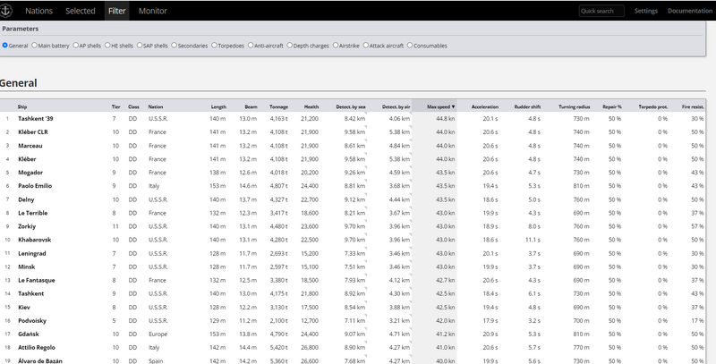
Task: Sort table by Turning radius column
Action: [x=574, y=106]
